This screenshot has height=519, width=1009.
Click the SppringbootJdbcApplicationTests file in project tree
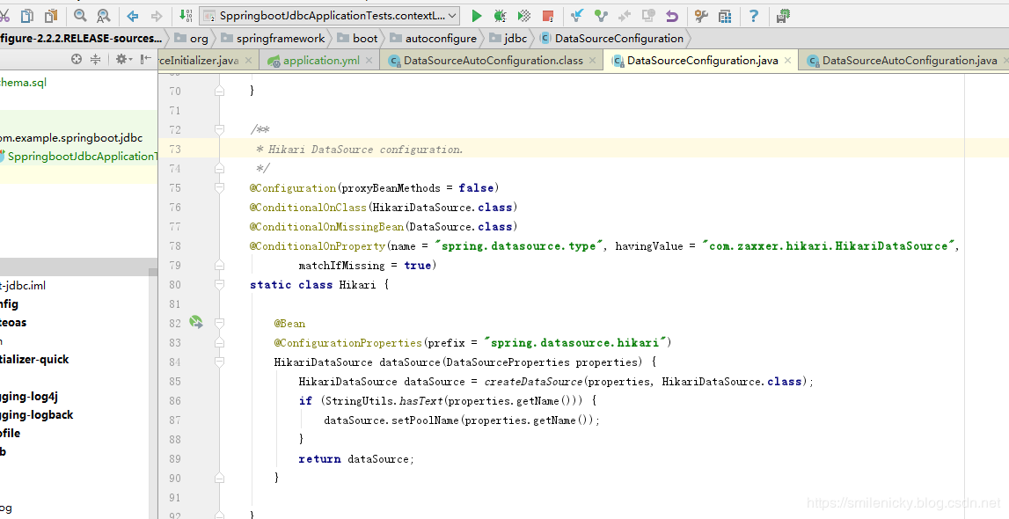[78, 157]
